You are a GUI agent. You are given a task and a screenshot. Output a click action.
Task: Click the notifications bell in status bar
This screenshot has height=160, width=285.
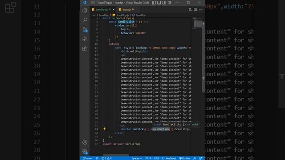pyautogui.click(x=200, y=158)
